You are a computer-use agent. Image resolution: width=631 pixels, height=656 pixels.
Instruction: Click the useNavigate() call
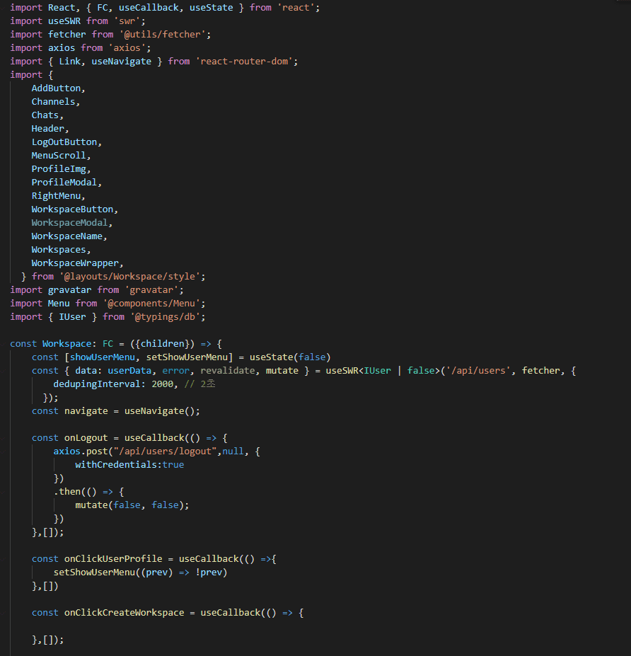pyautogui.click(x=160, y=411)
